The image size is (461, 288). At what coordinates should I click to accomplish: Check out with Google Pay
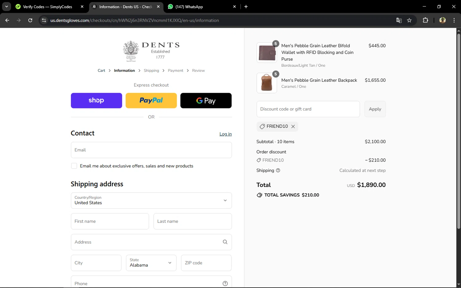point(206,101)
